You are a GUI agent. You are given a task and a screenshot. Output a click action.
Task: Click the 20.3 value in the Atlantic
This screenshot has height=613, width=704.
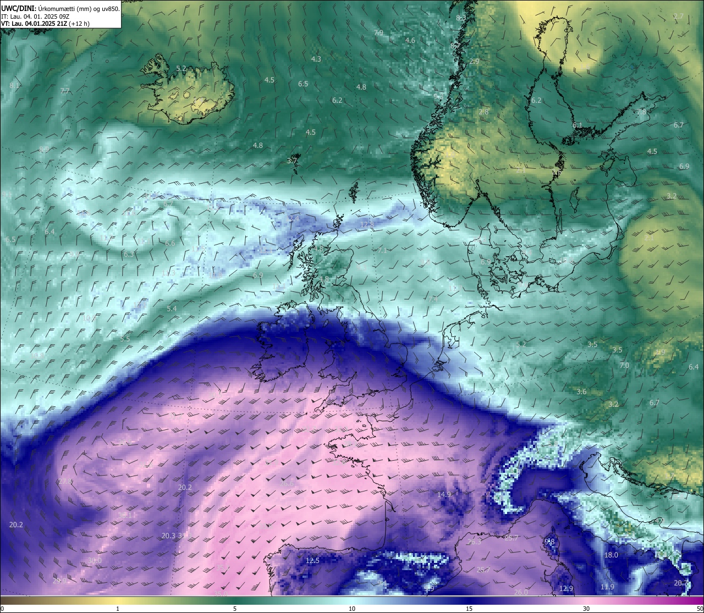pos(168,536)
